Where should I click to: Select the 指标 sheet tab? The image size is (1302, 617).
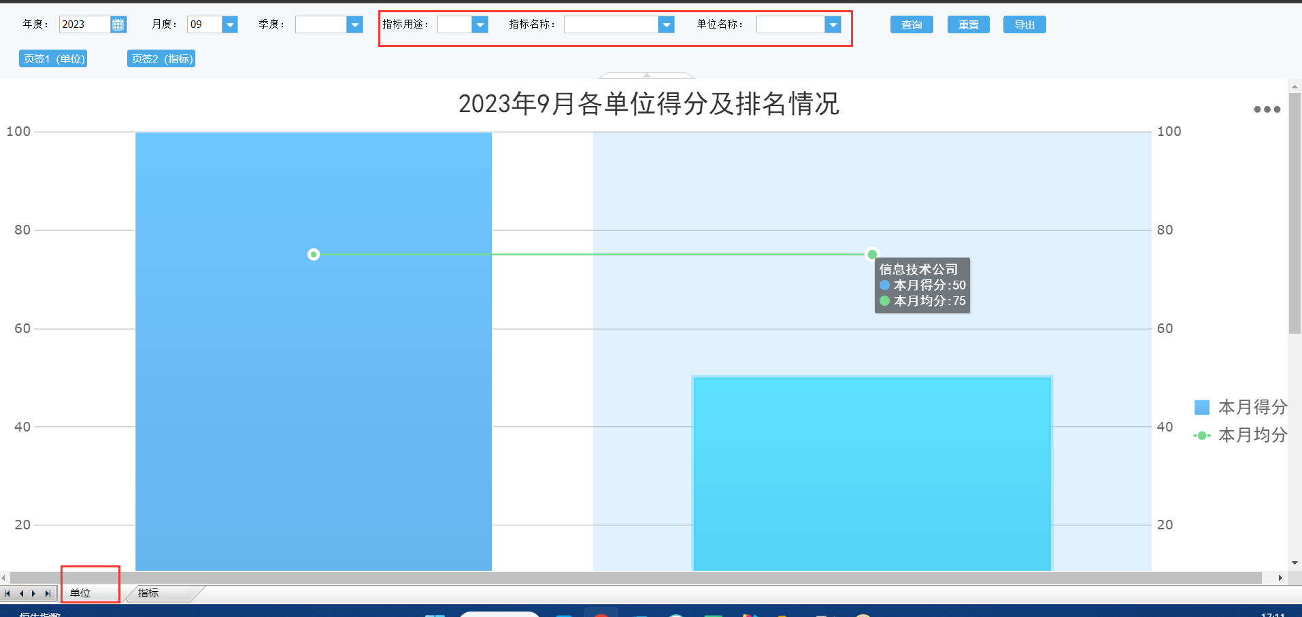coord(148,593)
